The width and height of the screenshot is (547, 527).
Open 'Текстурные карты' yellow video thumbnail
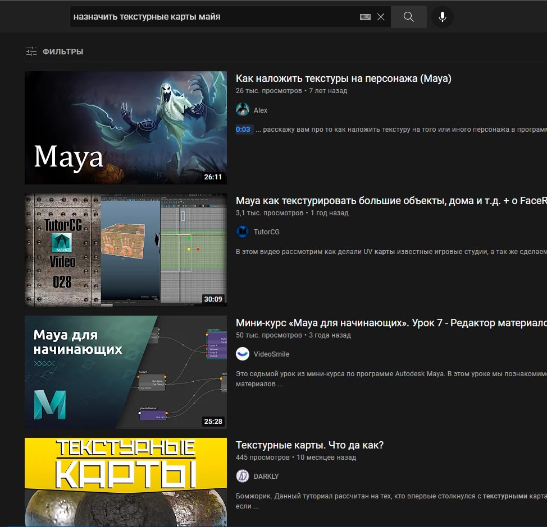pos(126,482)
